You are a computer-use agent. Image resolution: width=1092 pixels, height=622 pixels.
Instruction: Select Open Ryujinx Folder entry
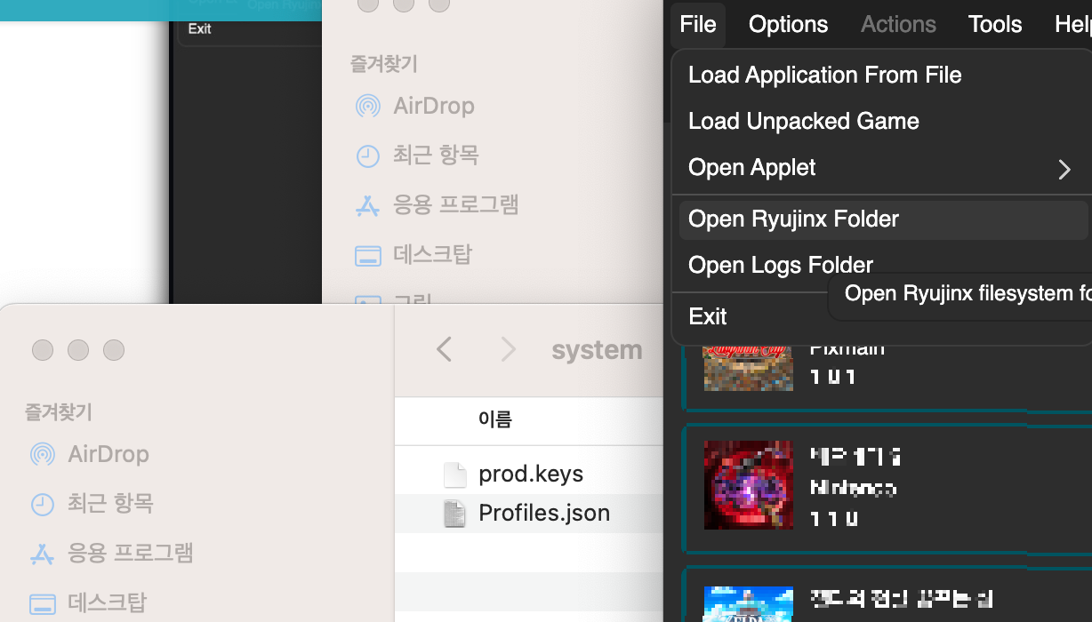pyautogui.click(x=883, y=219)
